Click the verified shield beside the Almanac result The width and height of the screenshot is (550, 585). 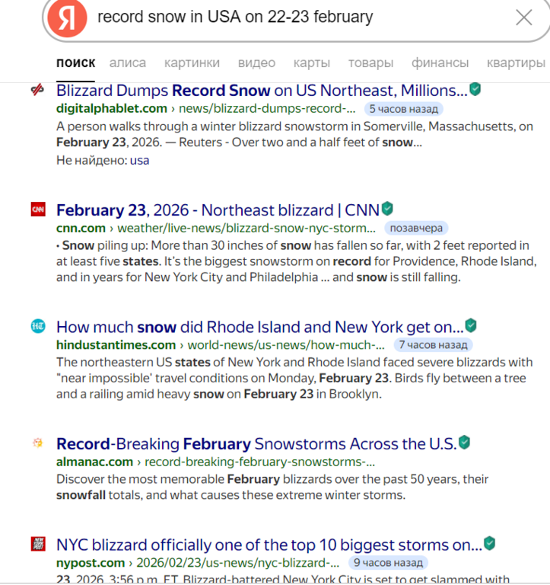pyautogui.click(x=464, y=442)
